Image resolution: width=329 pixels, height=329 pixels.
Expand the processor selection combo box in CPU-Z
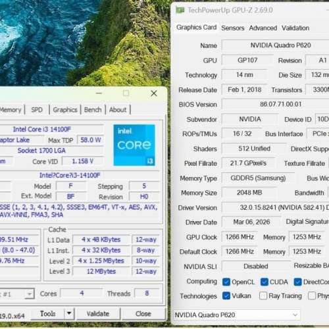pyautogui.click(x=30, y=293)
